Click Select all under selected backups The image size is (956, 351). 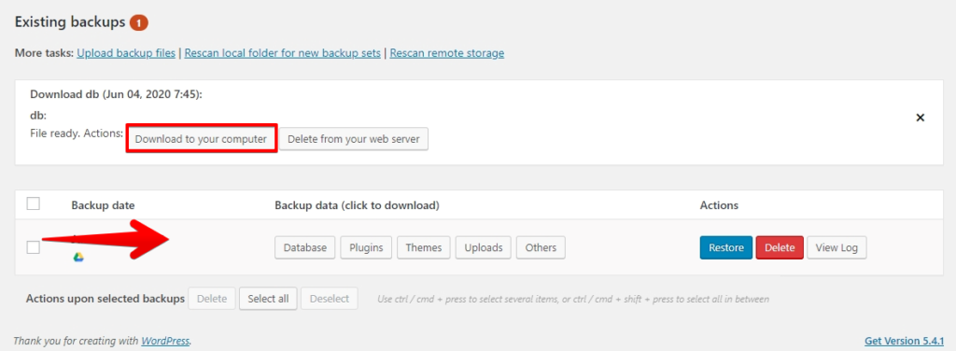click(268, 300)
